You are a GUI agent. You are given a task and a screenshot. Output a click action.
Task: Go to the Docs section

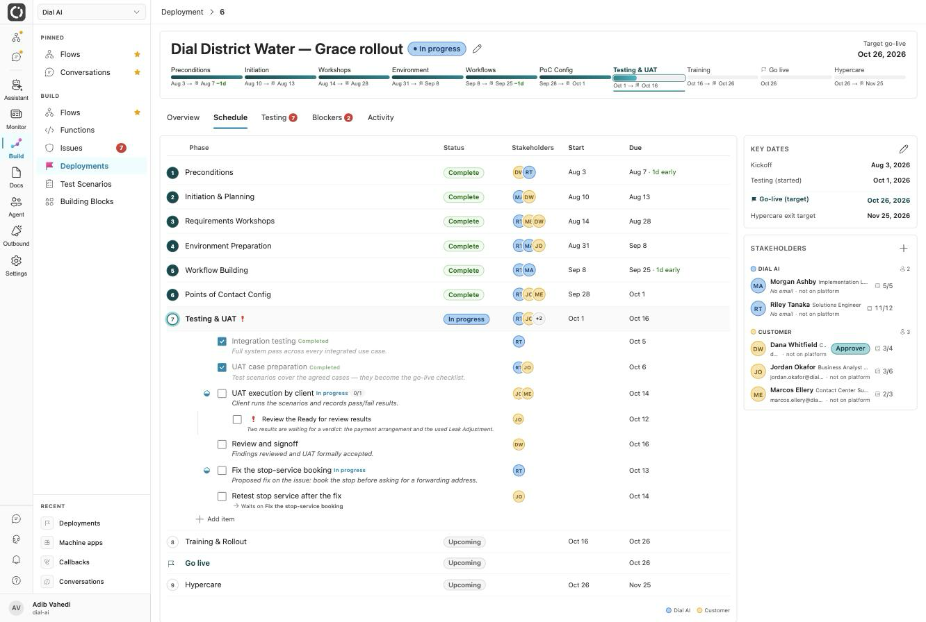(x=16, y=177)
